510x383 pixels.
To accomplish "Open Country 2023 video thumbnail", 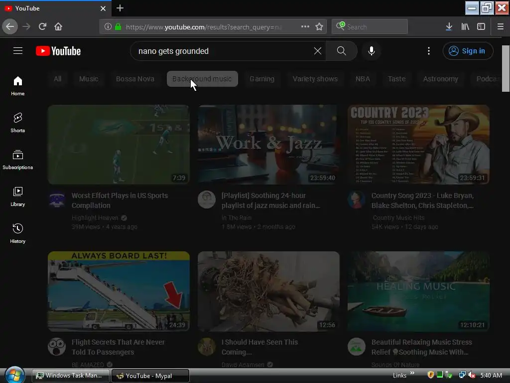I will 418,145.
